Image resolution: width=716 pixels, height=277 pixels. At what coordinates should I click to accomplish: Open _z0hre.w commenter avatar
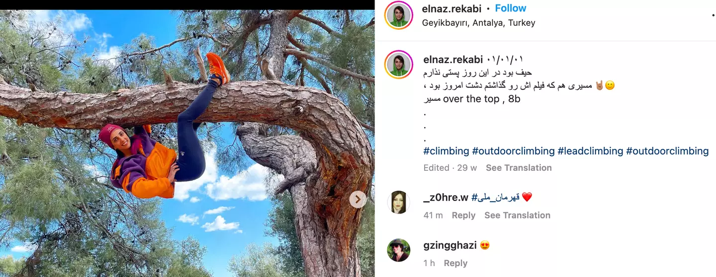tap(399, 202)
